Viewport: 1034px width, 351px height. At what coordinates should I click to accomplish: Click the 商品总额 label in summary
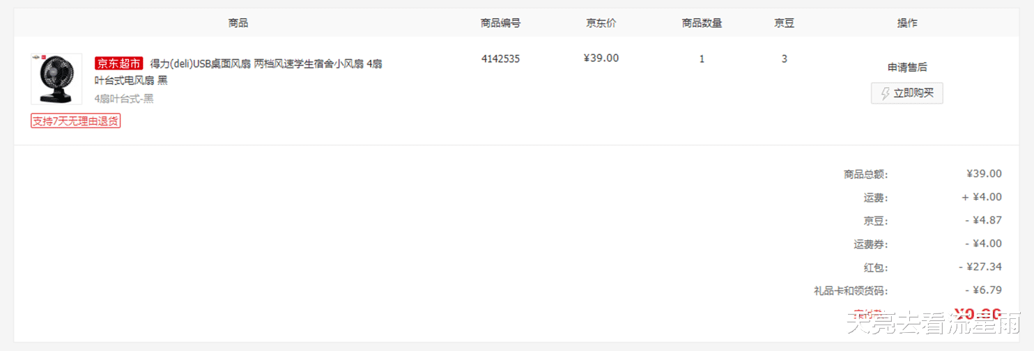click(865, 174)
